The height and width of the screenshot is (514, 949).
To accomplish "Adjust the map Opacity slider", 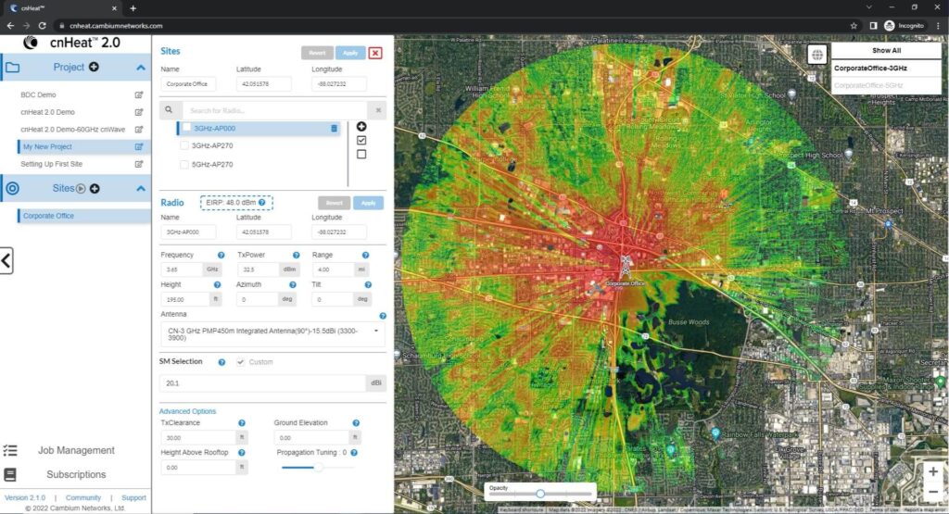I will pos(540,494).
